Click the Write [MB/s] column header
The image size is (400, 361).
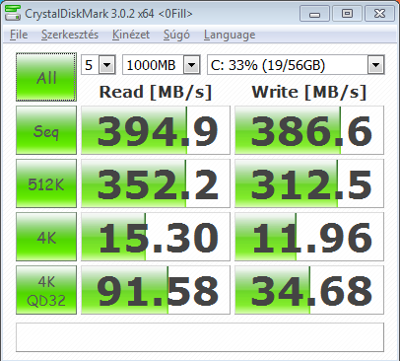click(x=309, y=92)
